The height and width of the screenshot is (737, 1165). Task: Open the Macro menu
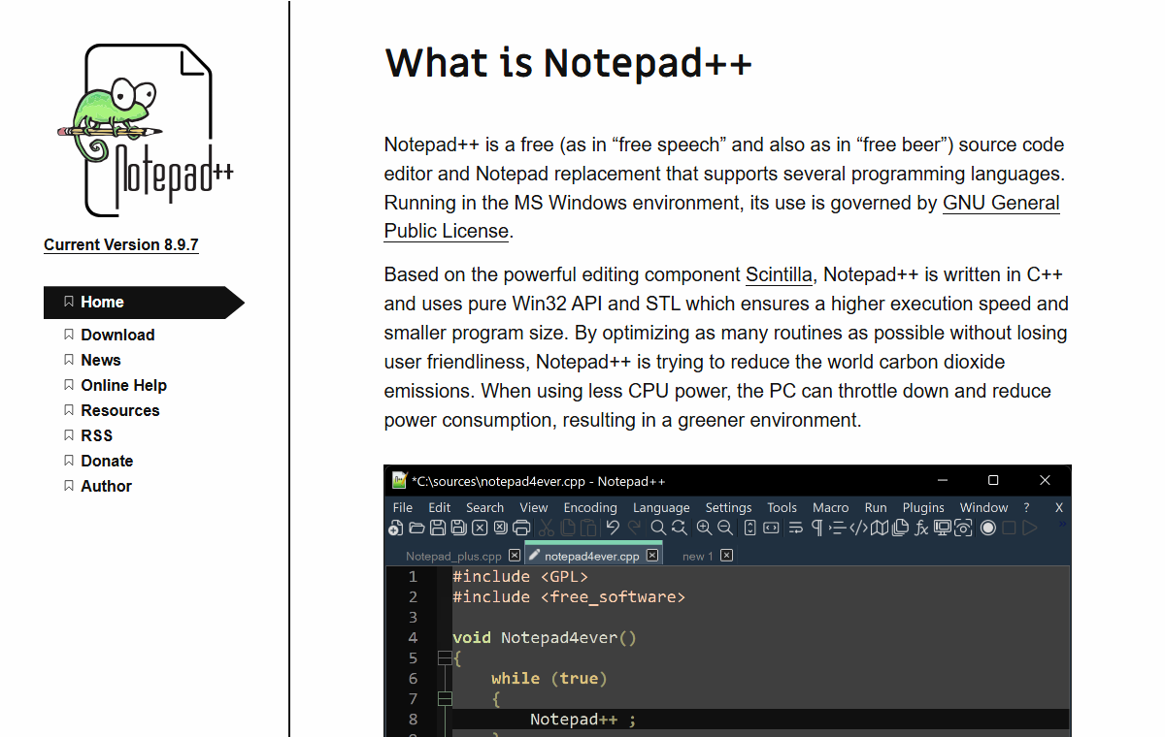[x=831, y=507]
